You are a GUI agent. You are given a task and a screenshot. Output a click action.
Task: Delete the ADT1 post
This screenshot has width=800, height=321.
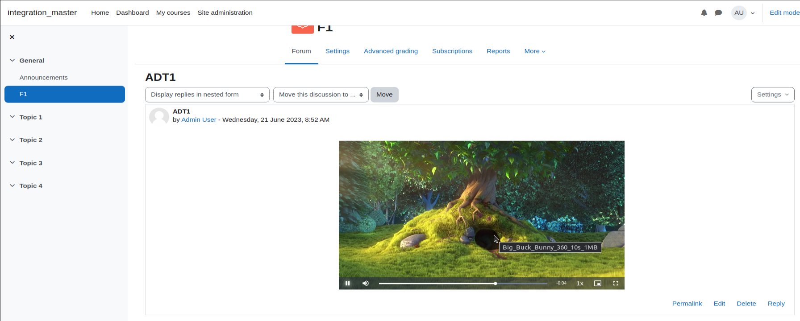pyautogui.click(x=746, y=303)
